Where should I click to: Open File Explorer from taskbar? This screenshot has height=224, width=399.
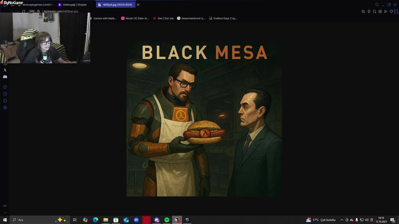coord(106,220)
